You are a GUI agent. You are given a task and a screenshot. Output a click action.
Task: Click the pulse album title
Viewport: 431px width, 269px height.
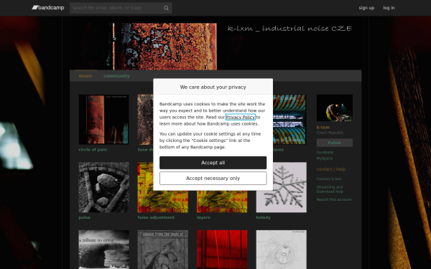tap(84, 217)
